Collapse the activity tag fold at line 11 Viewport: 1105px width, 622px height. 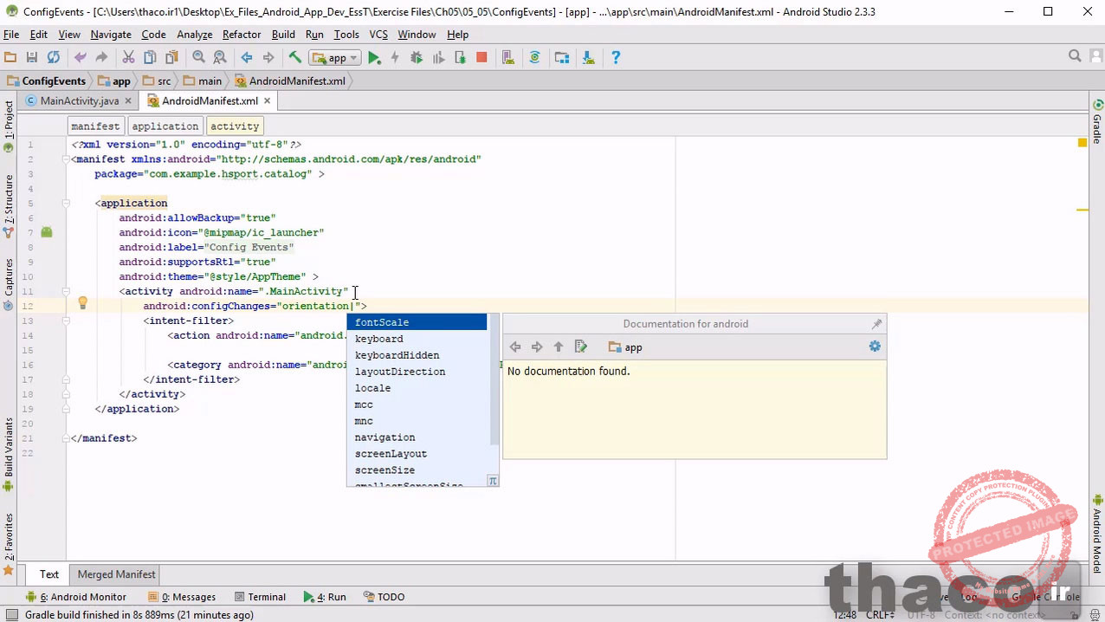tap(66, 292)
